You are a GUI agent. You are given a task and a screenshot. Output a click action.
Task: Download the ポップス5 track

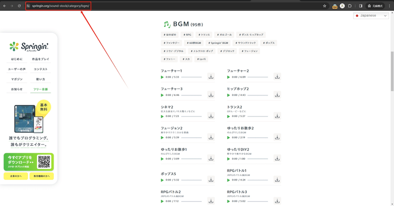tap(211, 179)
